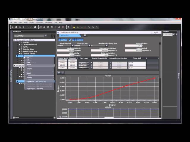Screen dimensions: 190x142
Task: Click the Redo arrow toolbar icon
Action: pyautogui.click(x=31, y=27)
